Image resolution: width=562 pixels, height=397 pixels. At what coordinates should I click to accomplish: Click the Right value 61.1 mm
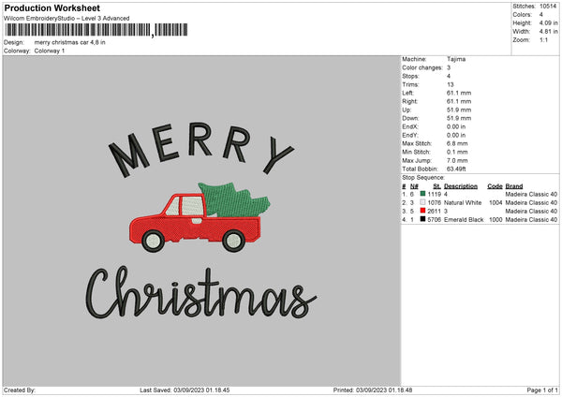[x=459, y=101]
